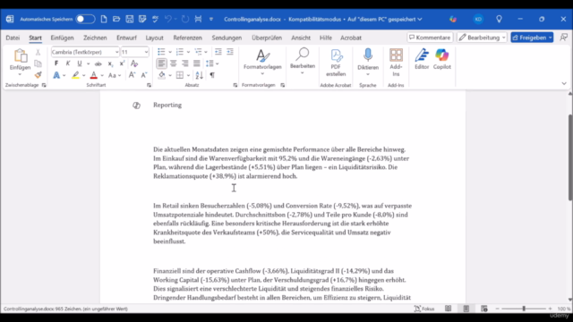Viewport: 573px width, 322px height.
Task: Click the save disk icon in title bar
Action: pyautogui.click(x=129, y=19)
